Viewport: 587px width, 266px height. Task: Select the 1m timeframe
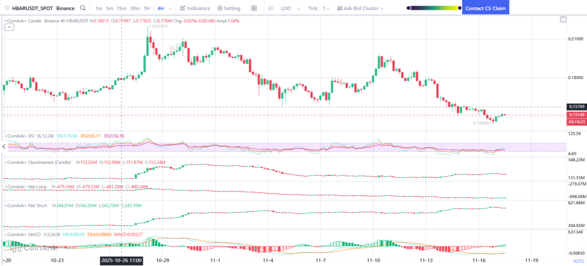99,8
